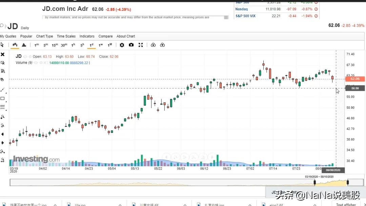The width and height of the screenshot is (366, 206).
Task: Click the cloud upload chart icon
Action: 162,45
